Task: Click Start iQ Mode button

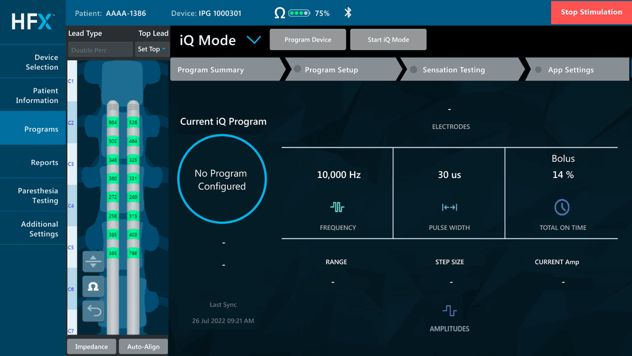Action: pos(388,40)
